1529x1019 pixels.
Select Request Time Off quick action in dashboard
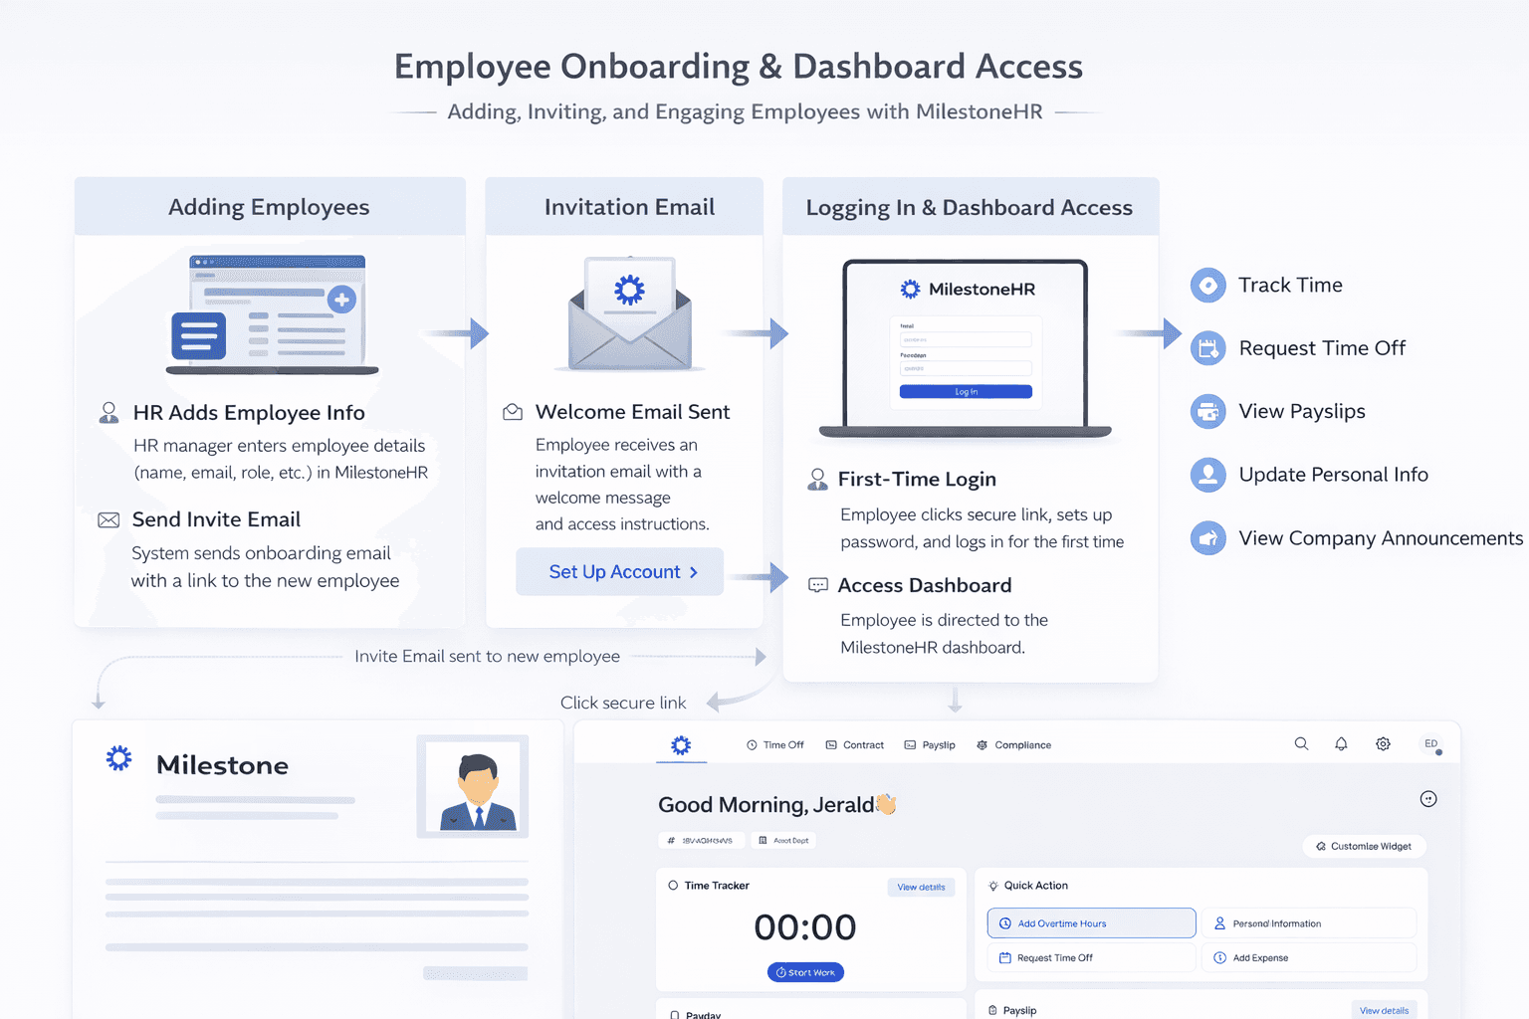click(x=1091, y=958)
